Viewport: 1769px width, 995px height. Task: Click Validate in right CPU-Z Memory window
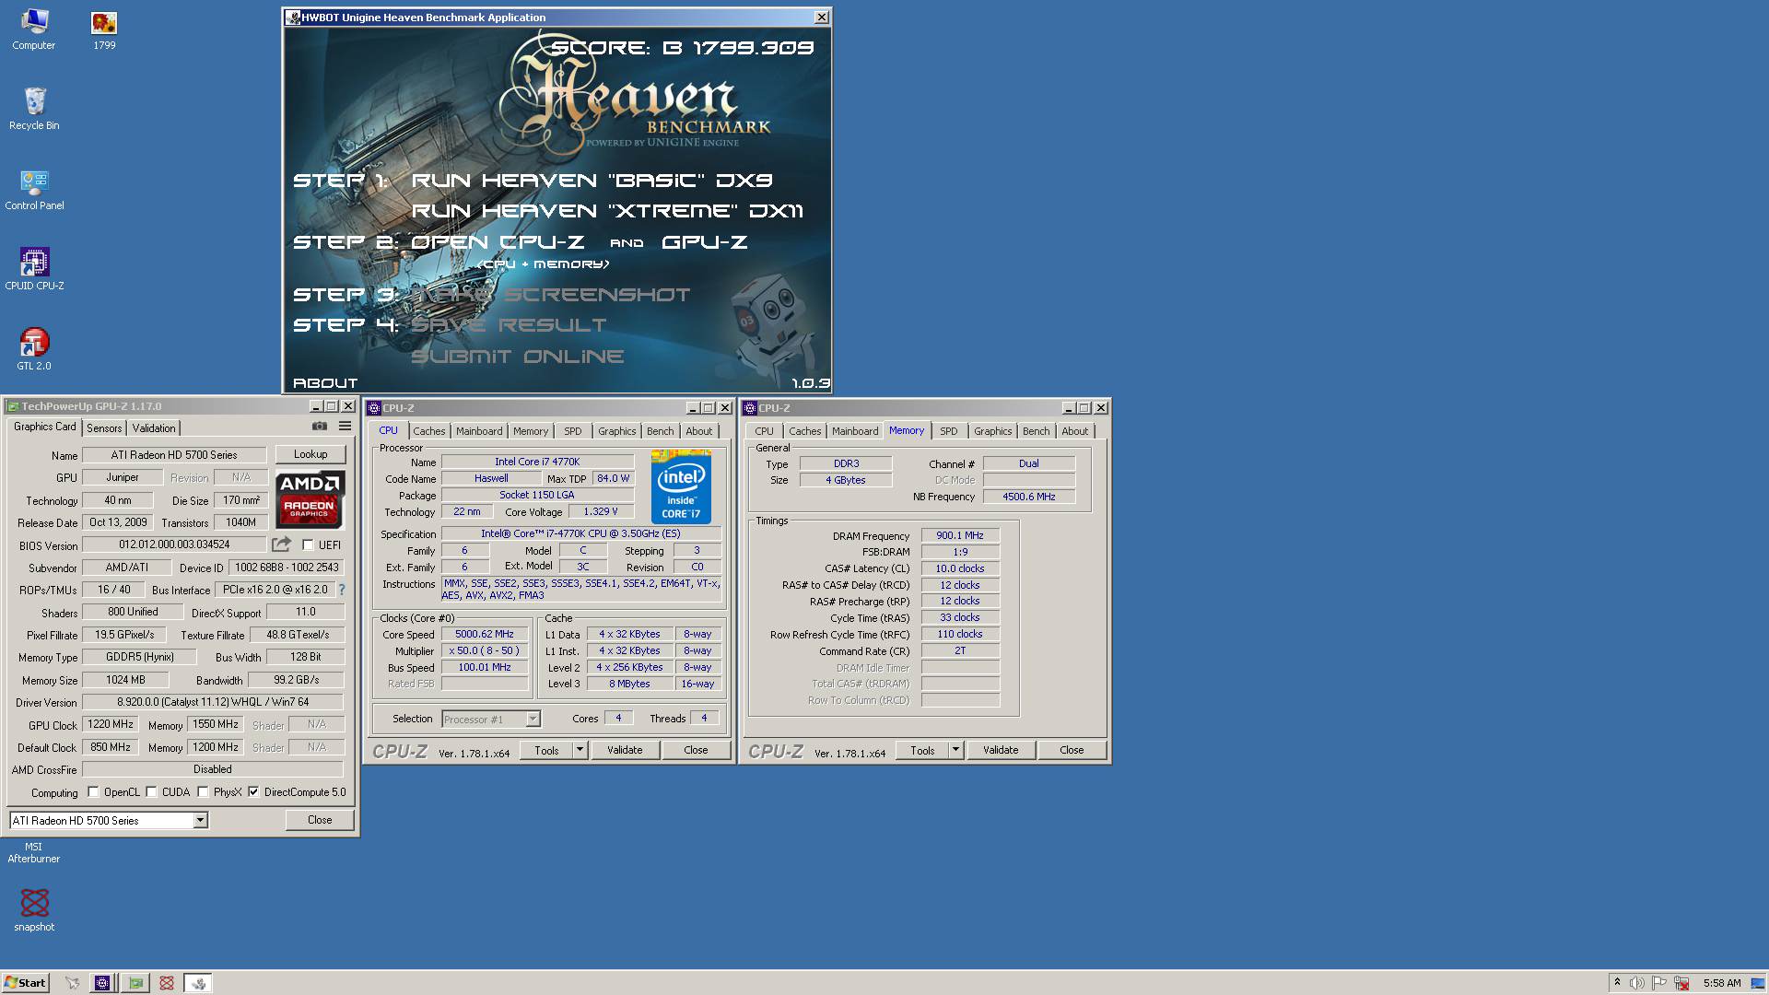[1001, 750]
